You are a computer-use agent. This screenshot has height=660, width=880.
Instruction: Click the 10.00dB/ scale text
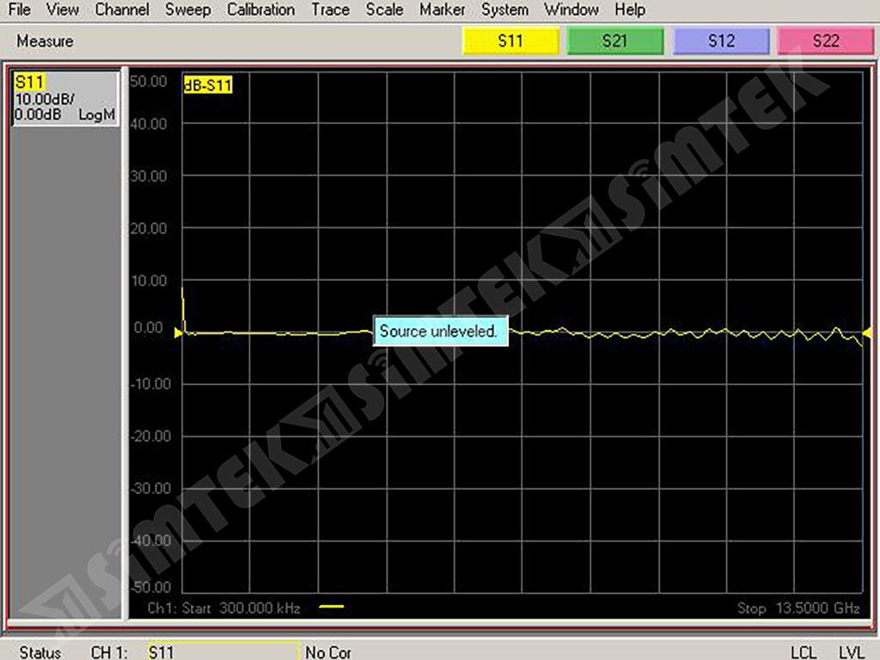45,100
